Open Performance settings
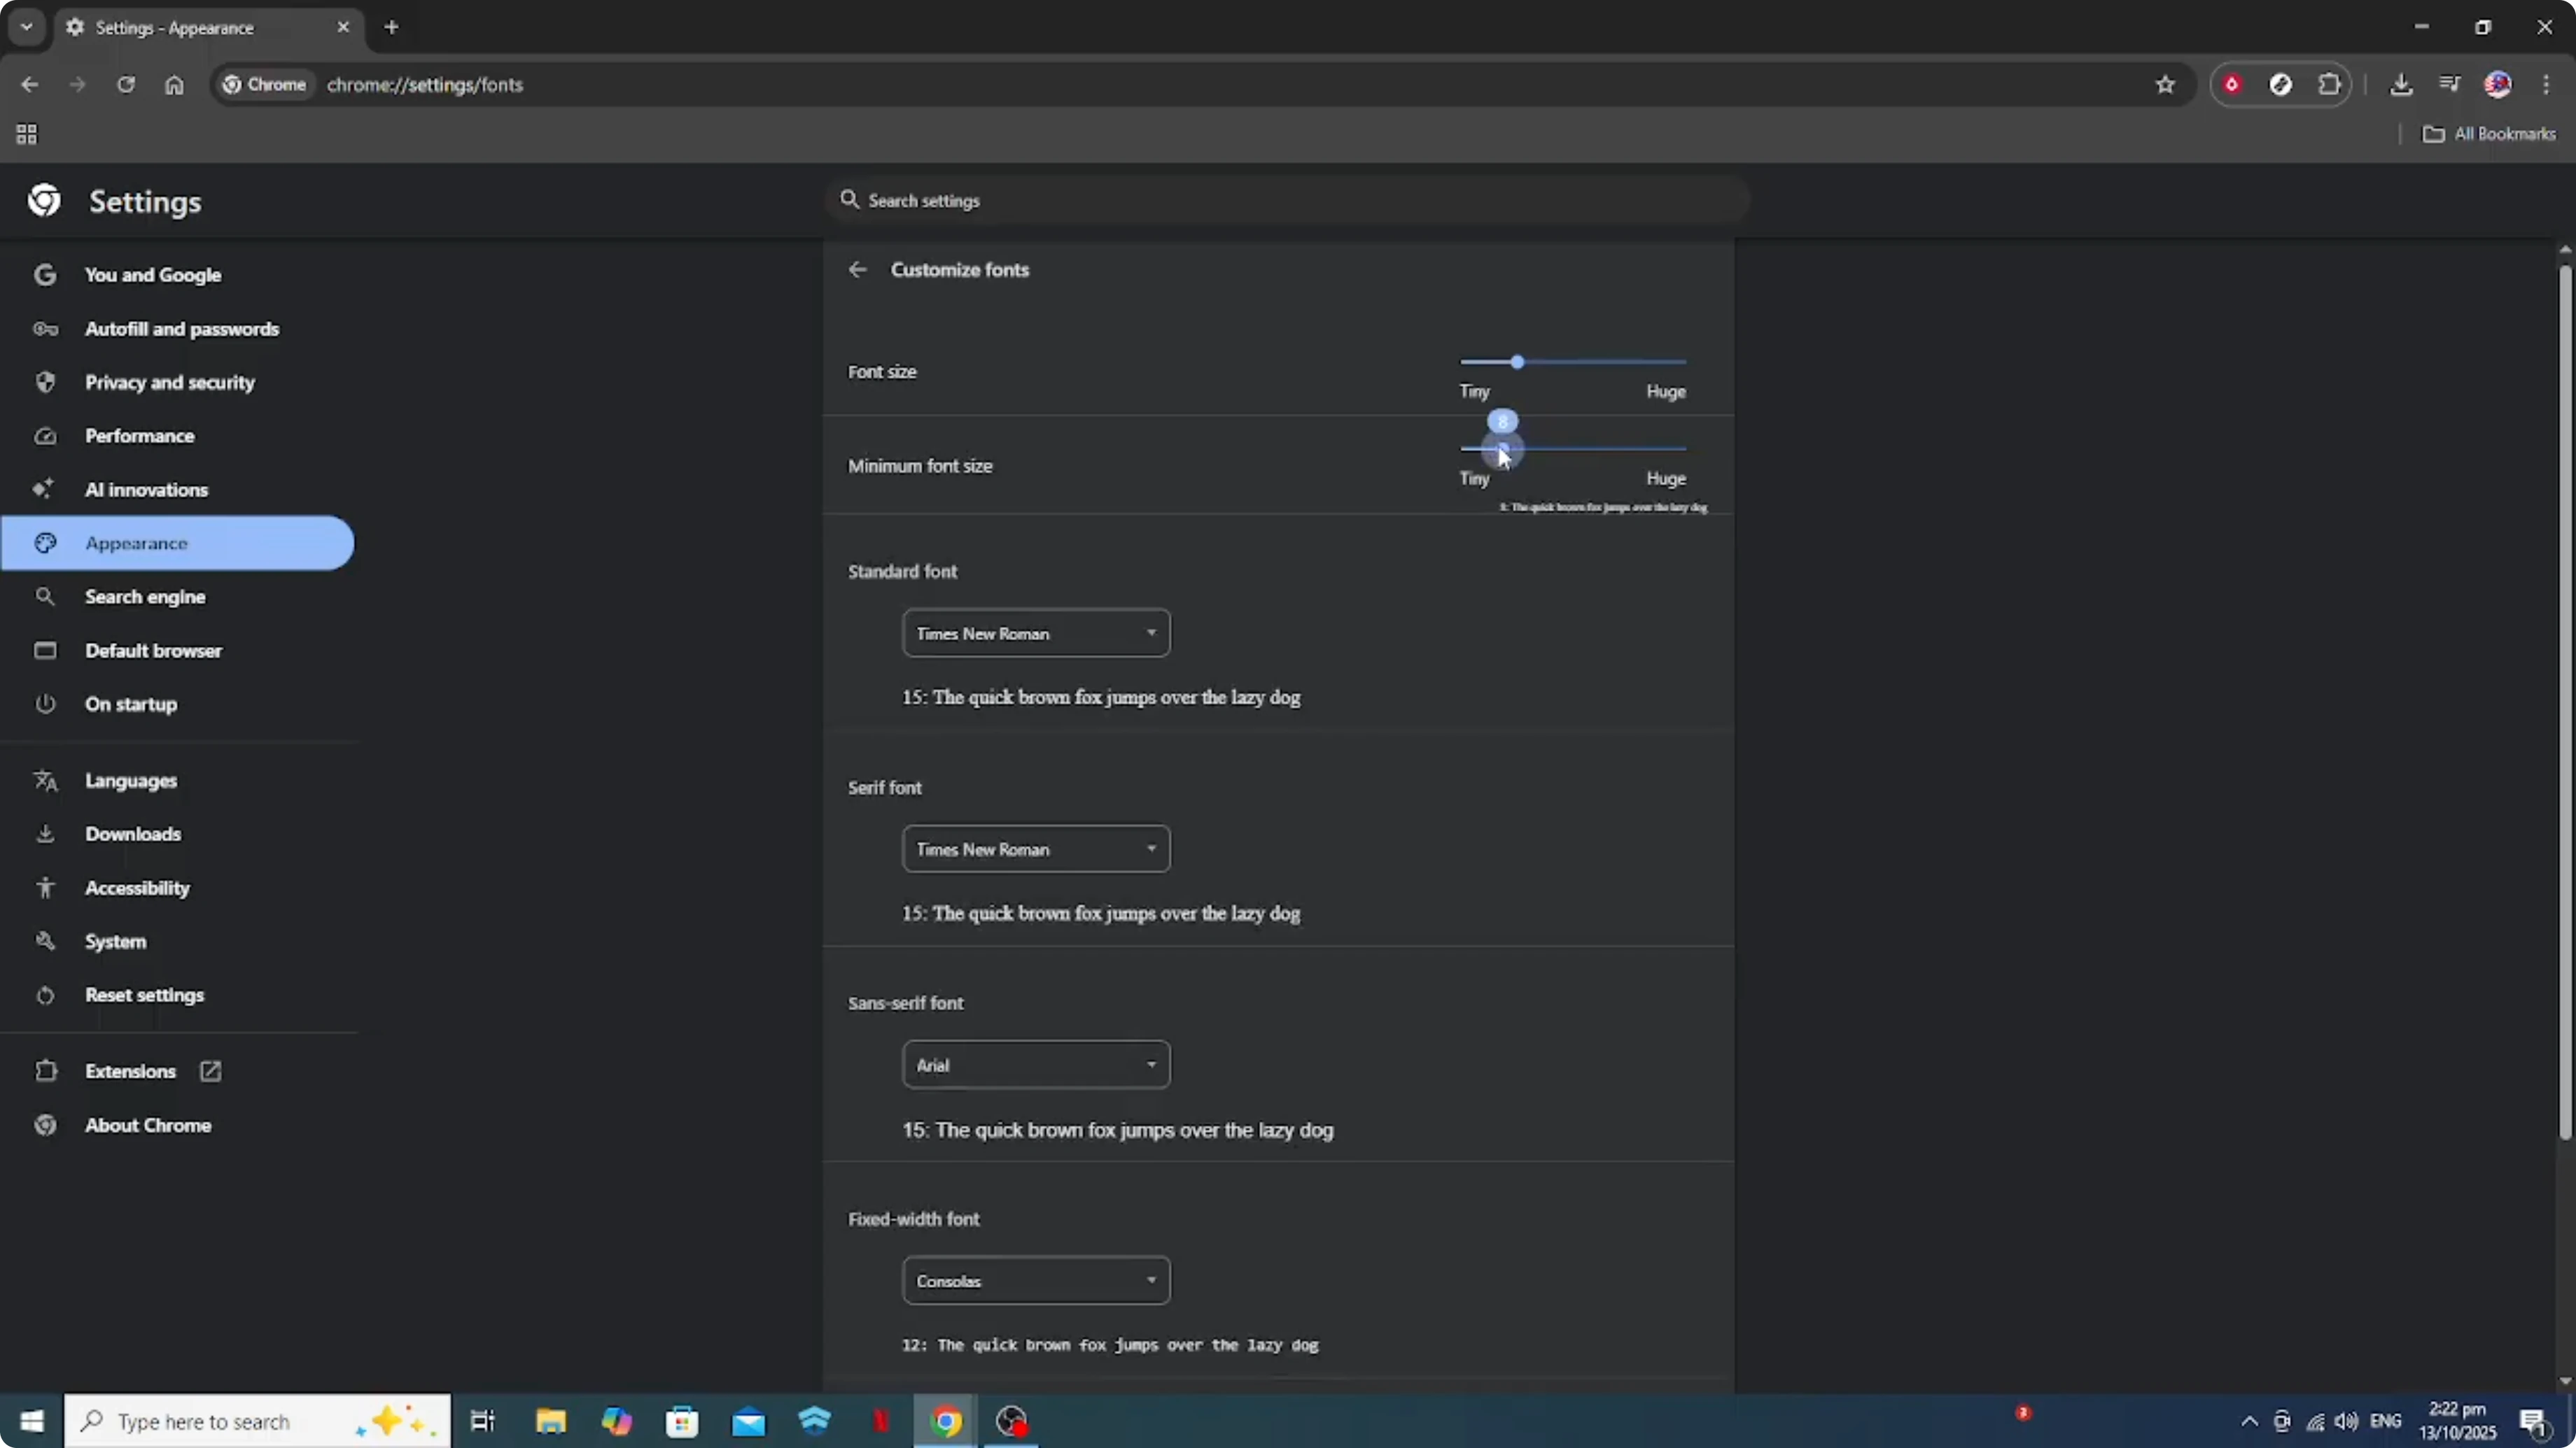This screenshot has width=2576, height=1448. click(139, 436)
